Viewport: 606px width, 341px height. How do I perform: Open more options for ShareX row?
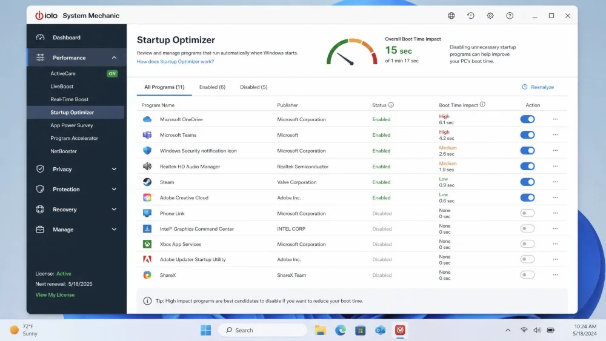point(555,275)
